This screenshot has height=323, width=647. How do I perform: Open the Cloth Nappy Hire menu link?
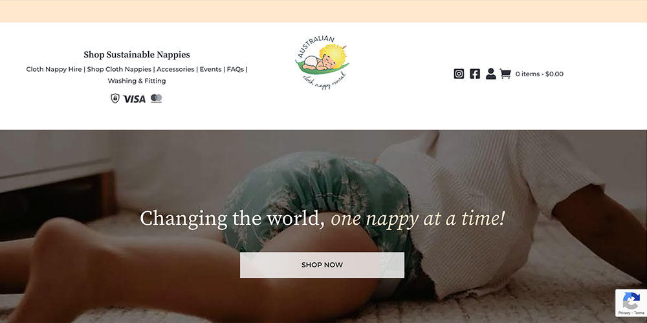coord(54,69)
